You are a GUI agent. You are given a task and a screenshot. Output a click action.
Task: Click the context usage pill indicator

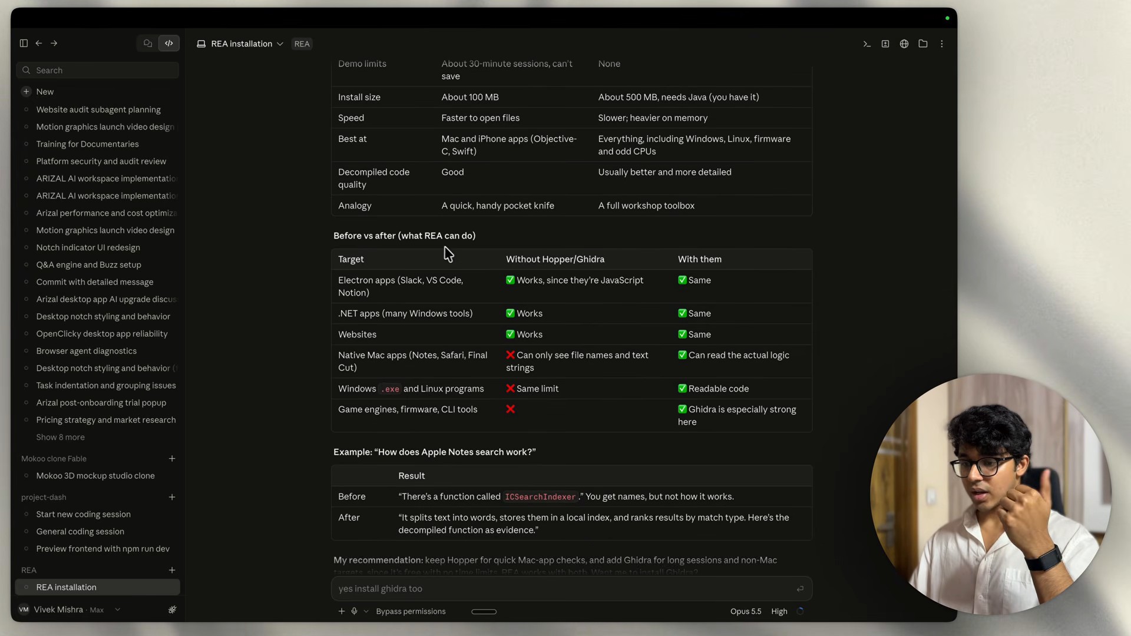(x=484, y=611)
